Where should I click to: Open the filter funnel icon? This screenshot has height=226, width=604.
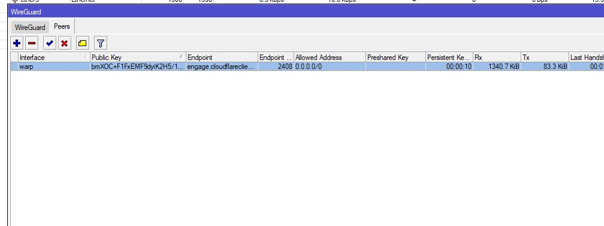tap(100, 43)
